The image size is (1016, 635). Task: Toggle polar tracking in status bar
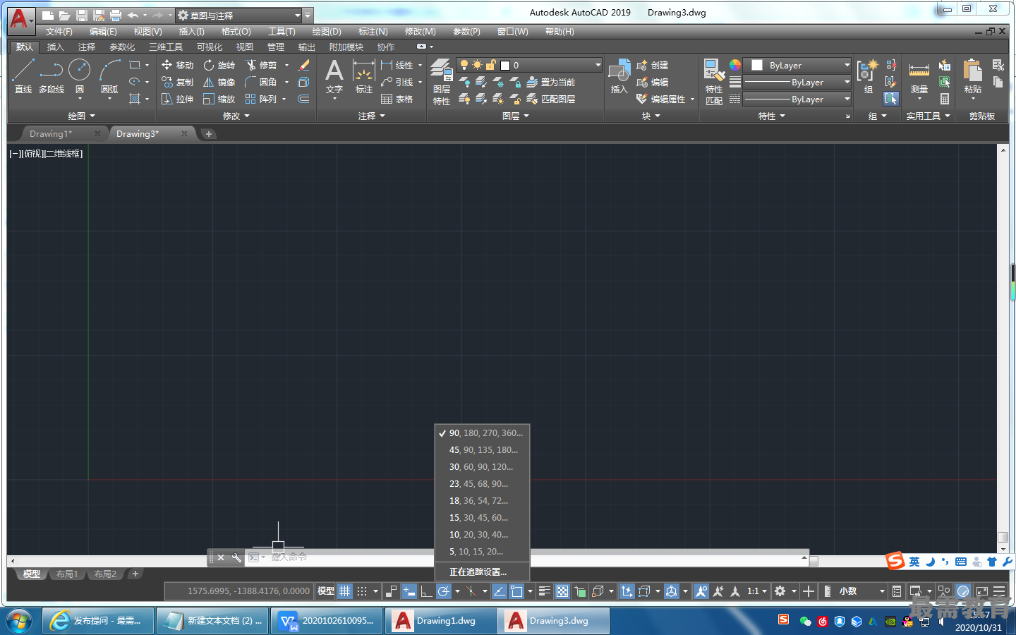443,591
